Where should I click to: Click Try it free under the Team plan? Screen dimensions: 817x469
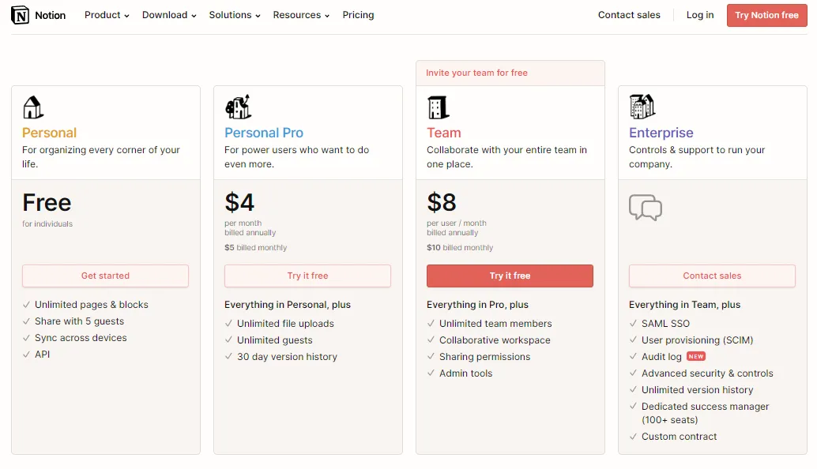[x=510, y=276]
